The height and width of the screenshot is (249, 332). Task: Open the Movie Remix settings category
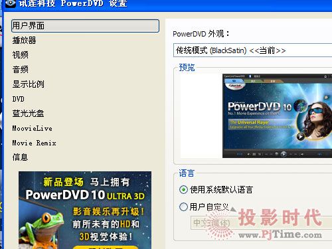point(35,143)
